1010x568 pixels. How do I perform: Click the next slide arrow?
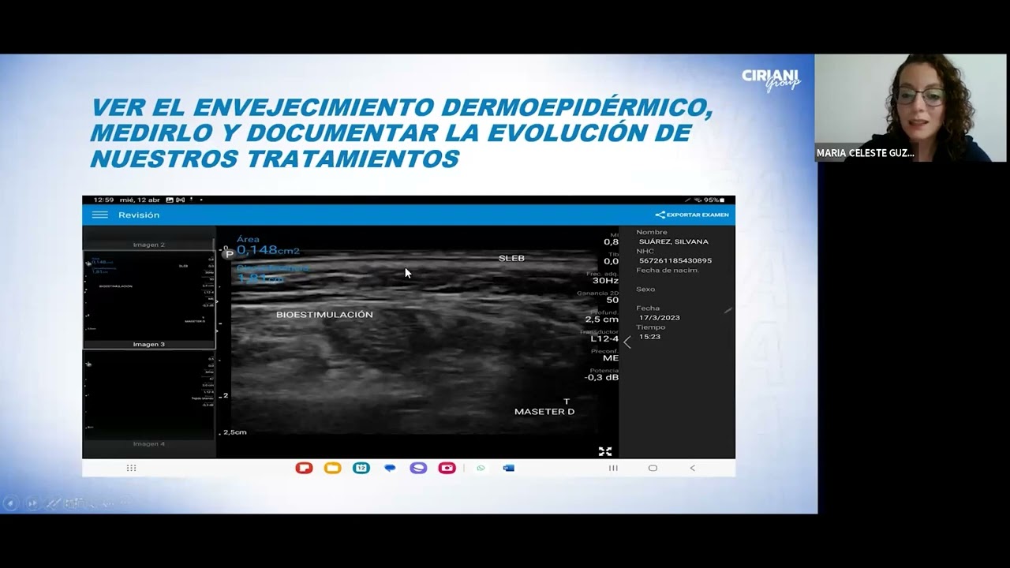[x=32, y=503]
